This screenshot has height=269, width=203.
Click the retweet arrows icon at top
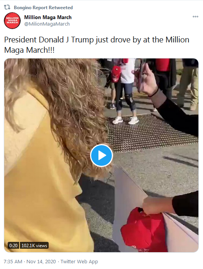[x=7, y=7]
